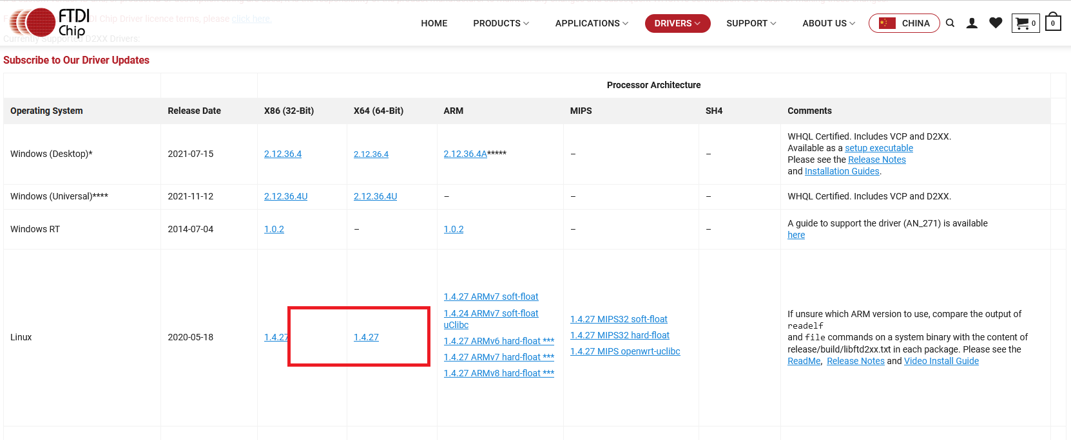Click the Linux row label

(21, 337)
